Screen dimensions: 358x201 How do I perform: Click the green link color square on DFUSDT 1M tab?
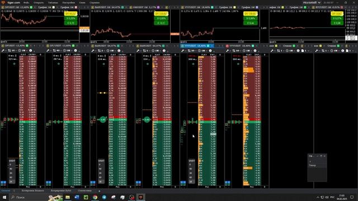pos(31,7)
